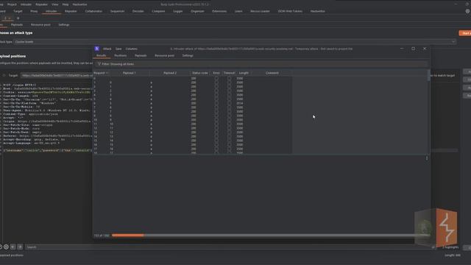
Task: Click the Target URL input field
Action: pos(57,75)
